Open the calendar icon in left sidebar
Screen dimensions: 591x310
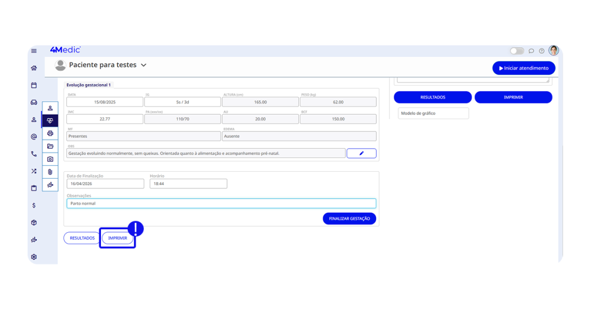coord(34,85)
